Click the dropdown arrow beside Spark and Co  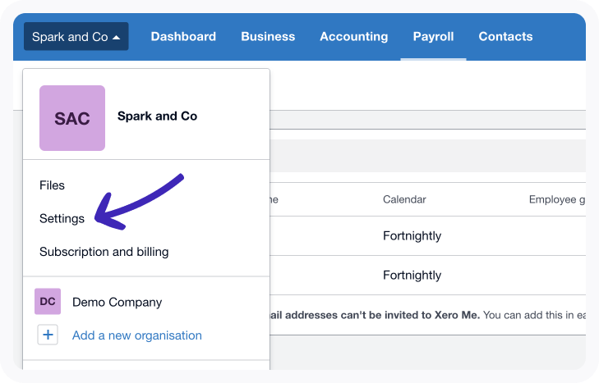coord(117,37)
